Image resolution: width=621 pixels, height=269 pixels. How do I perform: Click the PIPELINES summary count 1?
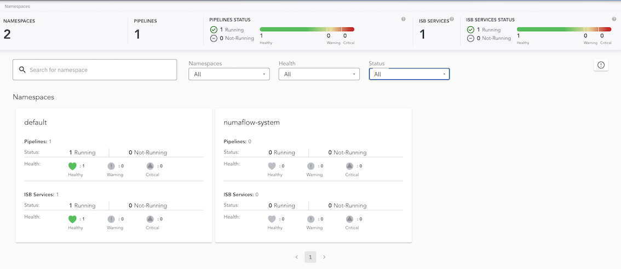coord(137,34)
